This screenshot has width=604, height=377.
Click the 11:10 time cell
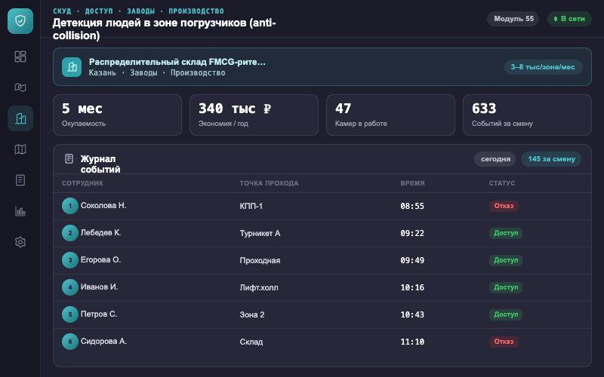[412, 342]
